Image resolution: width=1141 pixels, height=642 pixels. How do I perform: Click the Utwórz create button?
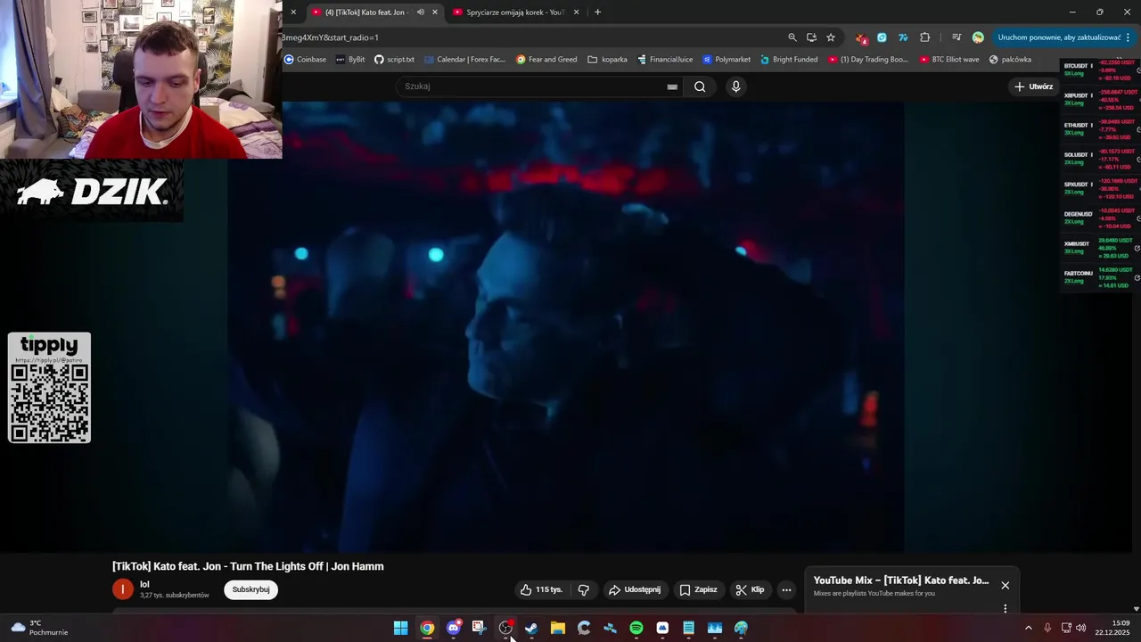(1034, 86)
